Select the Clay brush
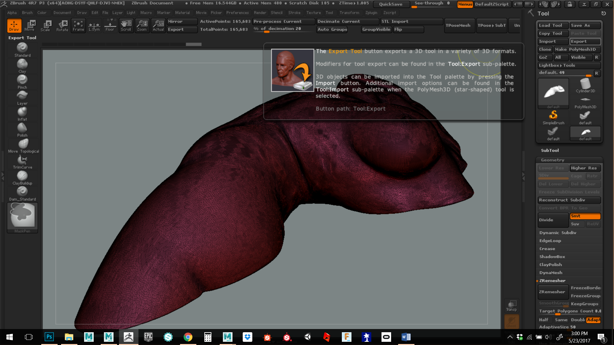The image size is (614, 345). (22, 66)
